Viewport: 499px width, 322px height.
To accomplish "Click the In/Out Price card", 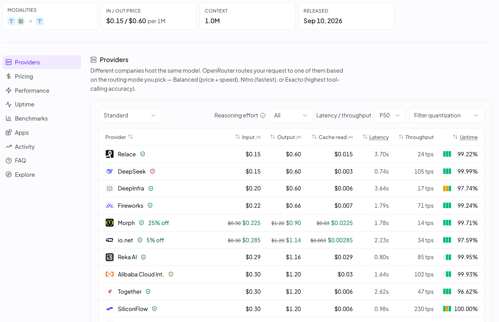I will 149,16.
